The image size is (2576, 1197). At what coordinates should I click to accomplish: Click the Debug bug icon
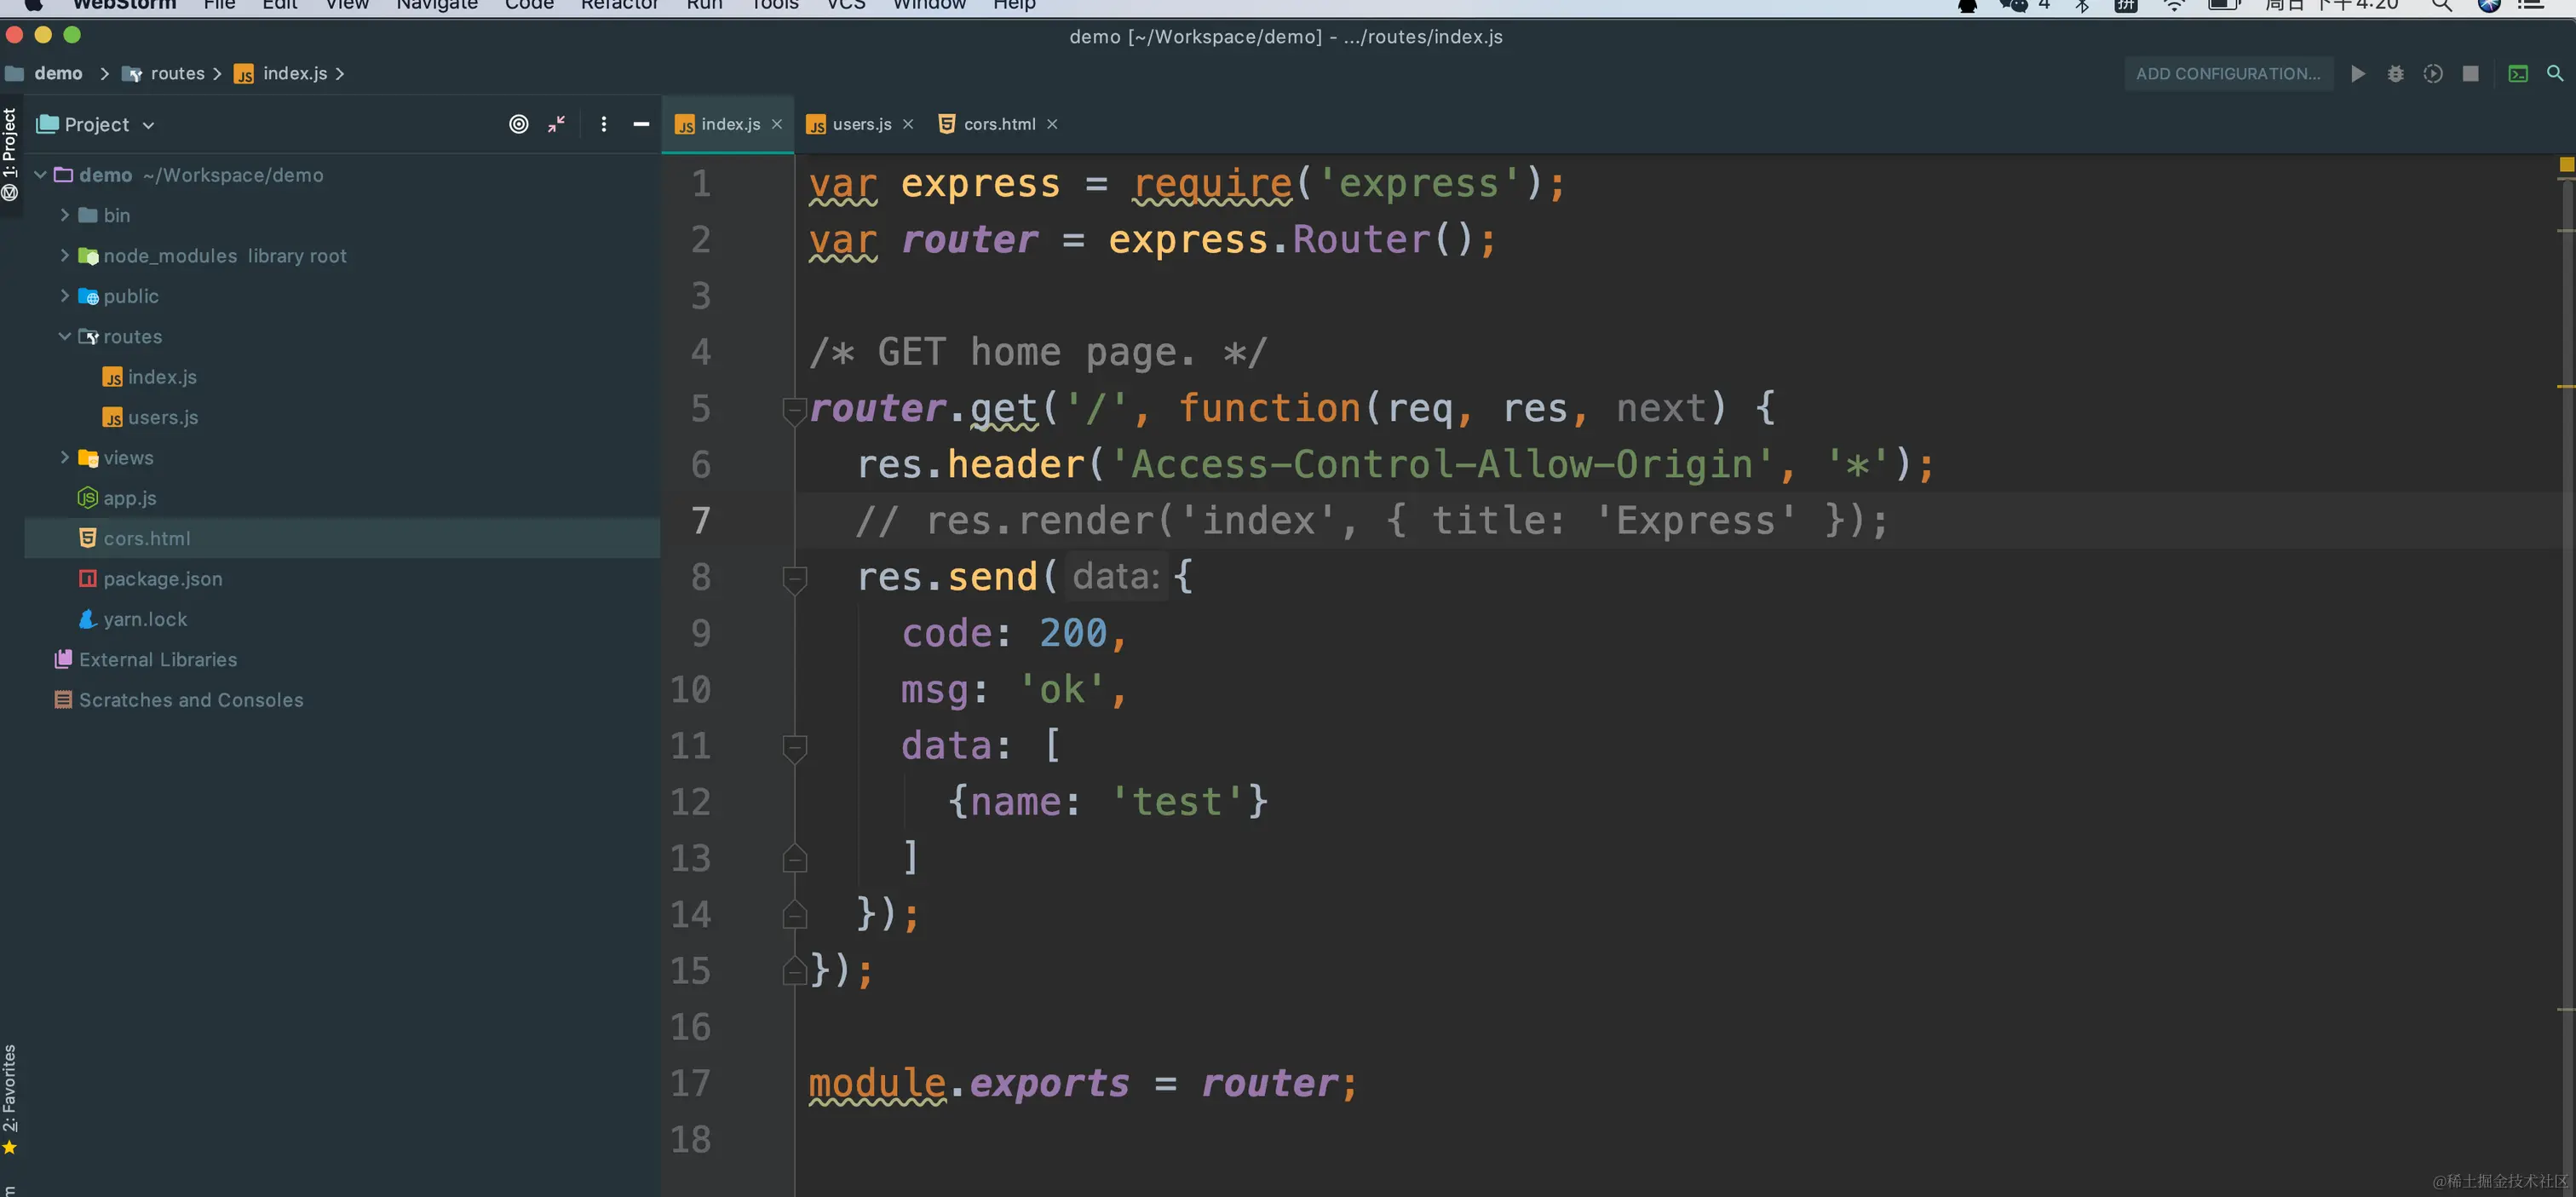[x=2395, y=74]
